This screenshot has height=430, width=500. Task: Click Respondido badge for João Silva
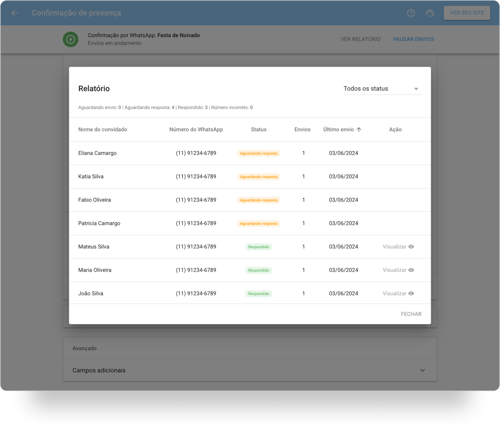point(259,294)
